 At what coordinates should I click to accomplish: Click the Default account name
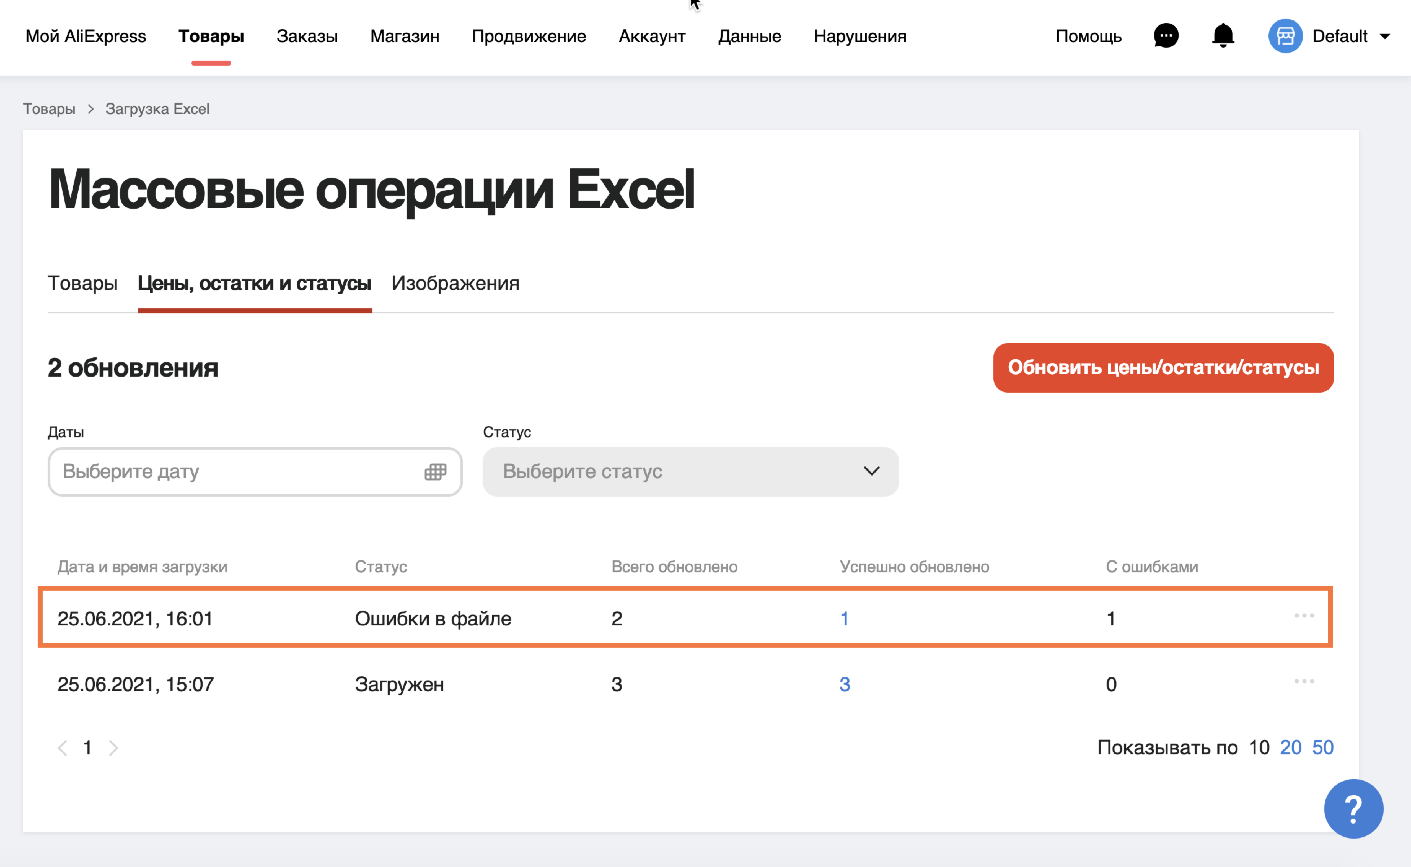pyautogui.click(x=1339, y=36)
